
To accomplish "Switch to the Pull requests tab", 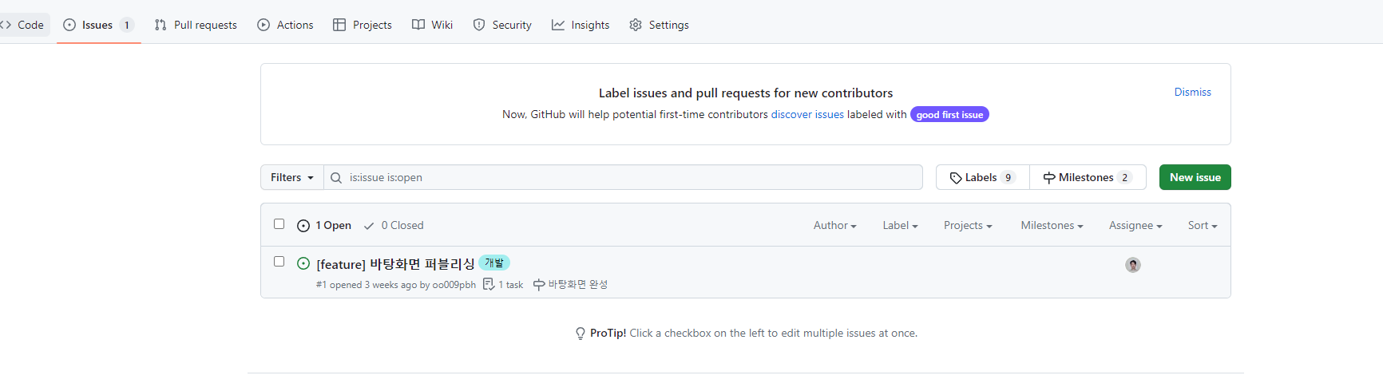I will tap(196, 25).
